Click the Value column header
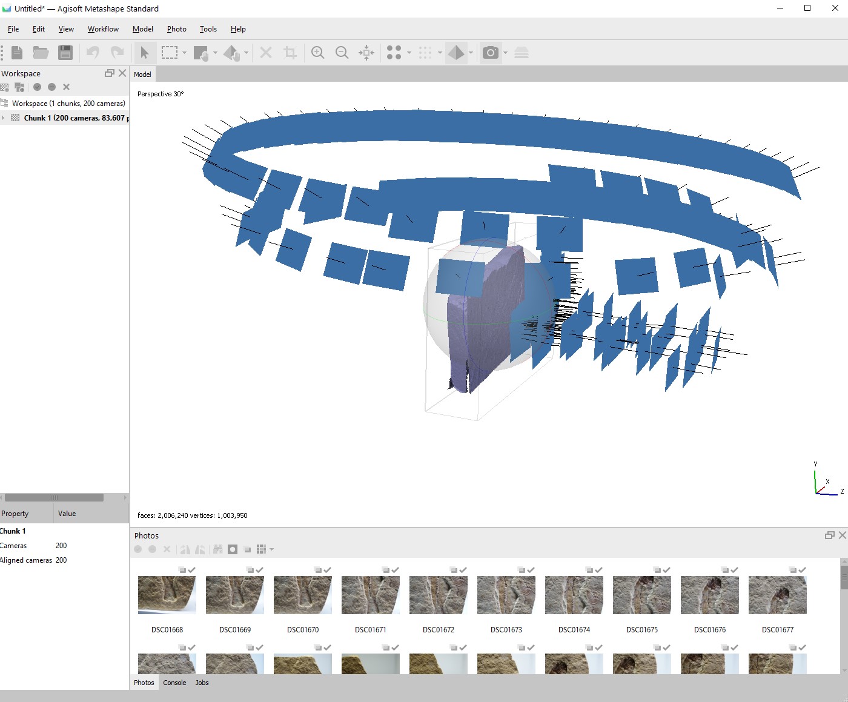 tap(67, 514)
